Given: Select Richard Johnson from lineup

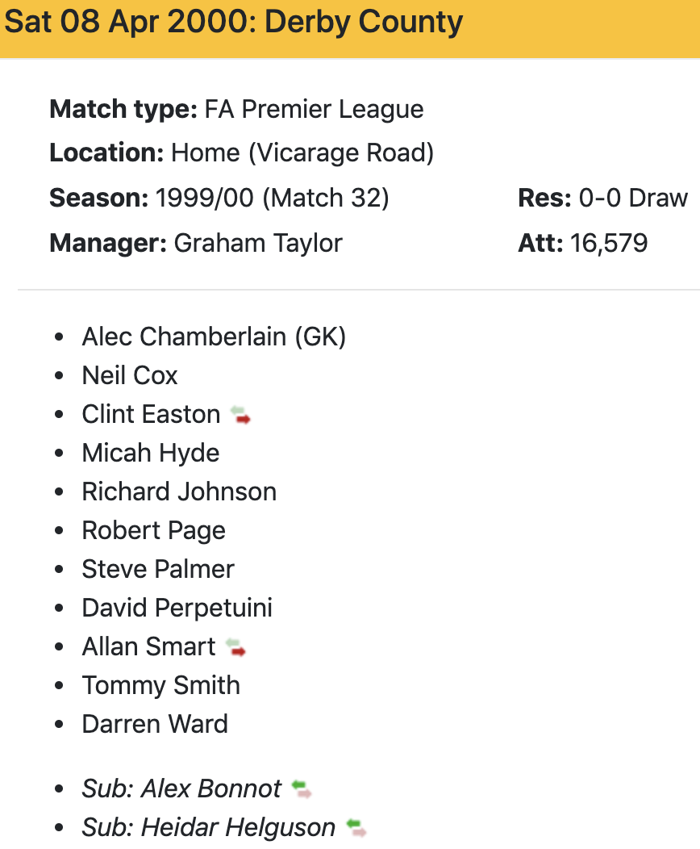Looking at the screenshot, I should coord(179,491).
